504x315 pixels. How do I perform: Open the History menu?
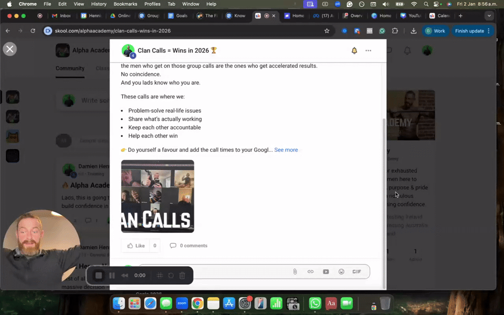98,4
